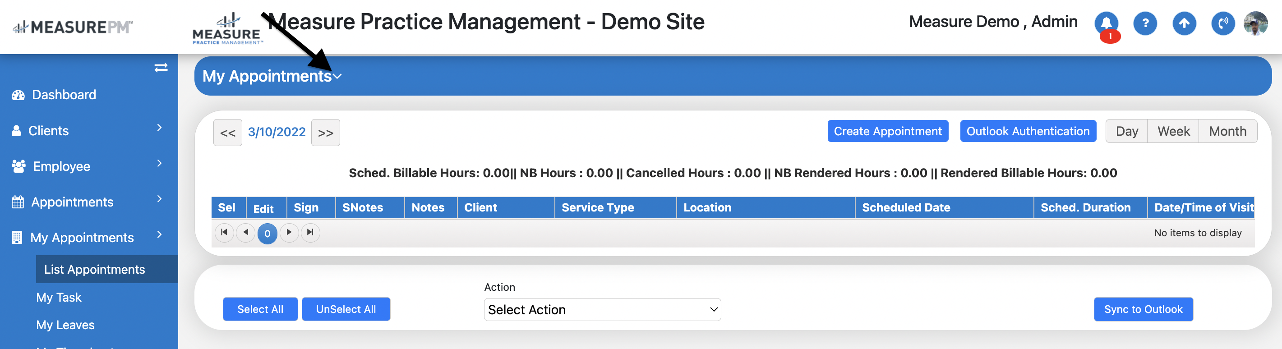Click the Dashboard gauge icon
The height and width of the screenshot is (349, 1282).
(18, 95)
